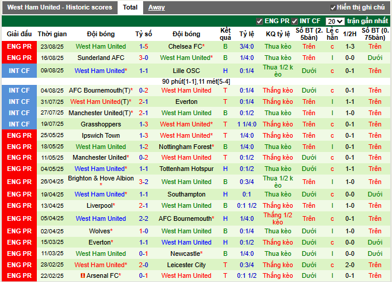
Task: Click the Giải đấu column header
Action: [x=19, y=34]
